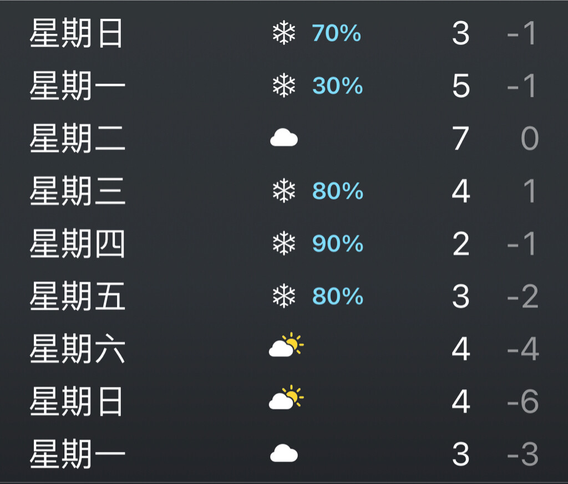Click the snowflake icon for first 星期日
Screen dimensions: 568x484
[284, 33]
